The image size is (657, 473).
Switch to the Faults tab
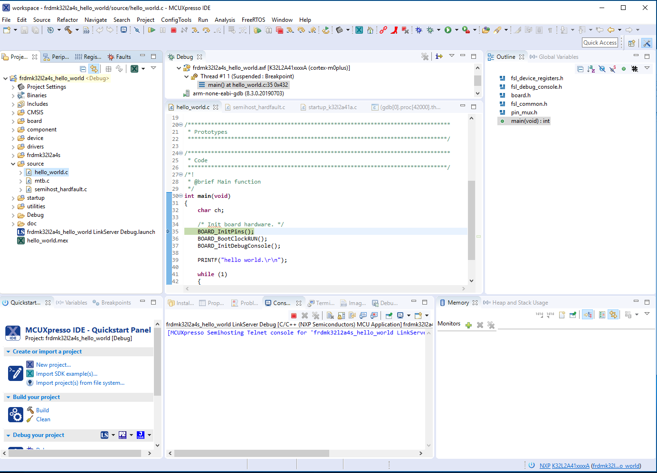pyautogui.click(x=119, y=57)
